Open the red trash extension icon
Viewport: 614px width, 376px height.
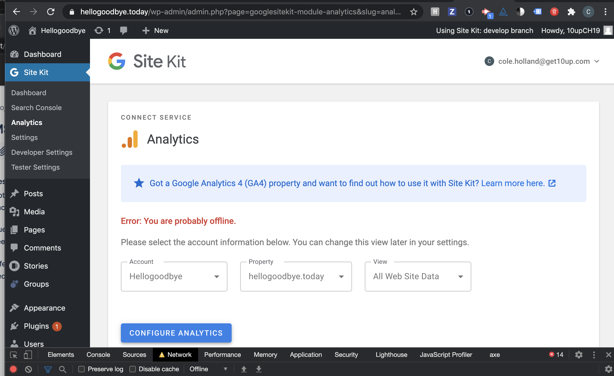click(x=554, y=12)
